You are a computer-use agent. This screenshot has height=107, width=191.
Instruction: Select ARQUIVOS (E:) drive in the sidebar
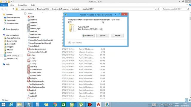13,59
